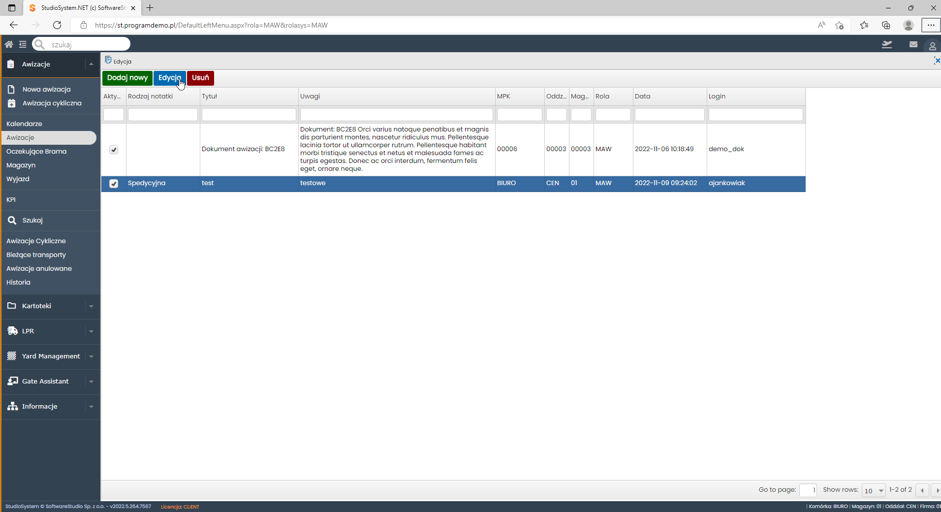Screen dimensions: 941x512
Task: Expand the LPR section arrow
Action: [x=91, y=331]
